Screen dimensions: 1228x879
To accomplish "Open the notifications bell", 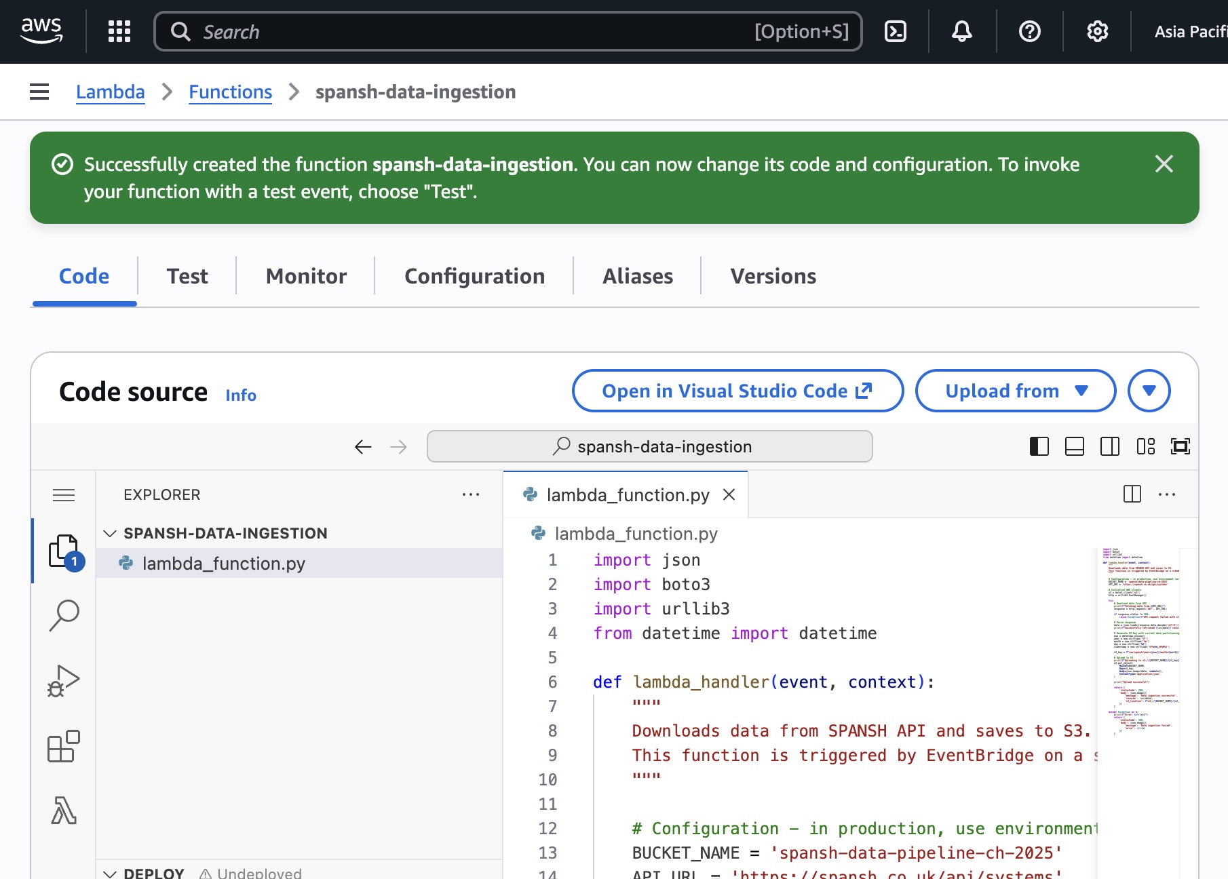I will coord(961,31).
